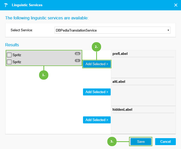Check the German Spritz result checkbox

9,55
